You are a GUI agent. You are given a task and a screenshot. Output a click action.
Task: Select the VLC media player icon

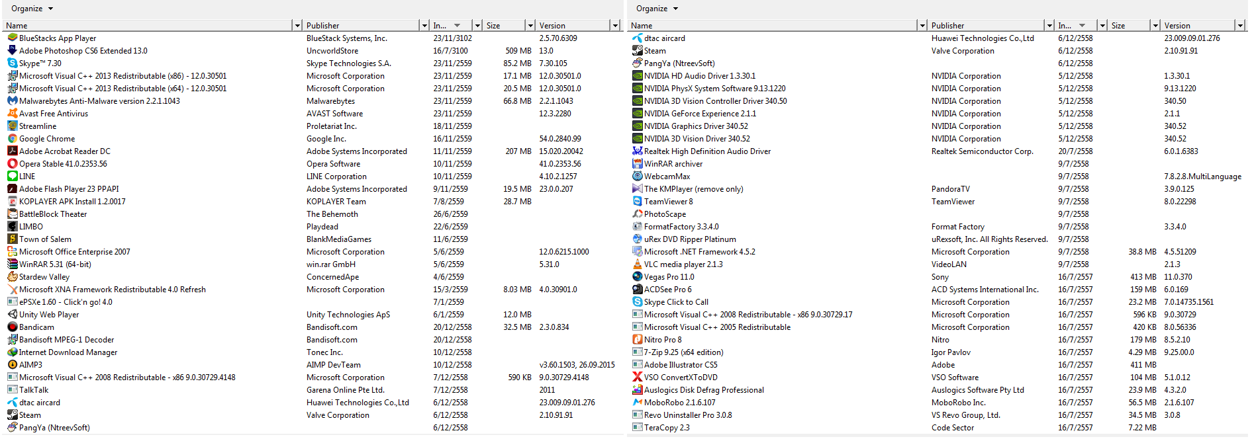[x=638, y=264]
